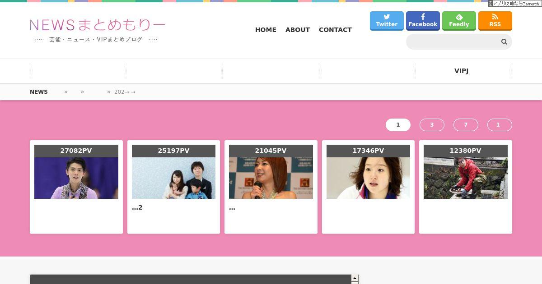Viewport: 542px width, 284px height.
Task: Subscribe via the Feedly button
Action: click(459, 21)
